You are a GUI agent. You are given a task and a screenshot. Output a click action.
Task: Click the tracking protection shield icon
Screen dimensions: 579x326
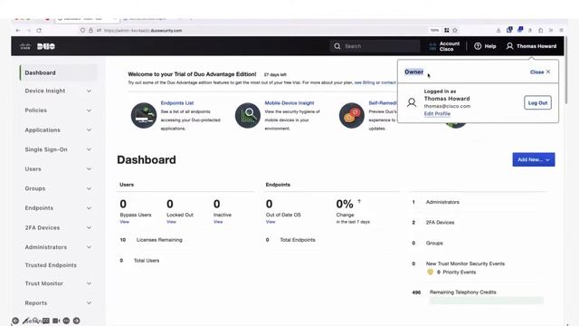coord(82,30)
